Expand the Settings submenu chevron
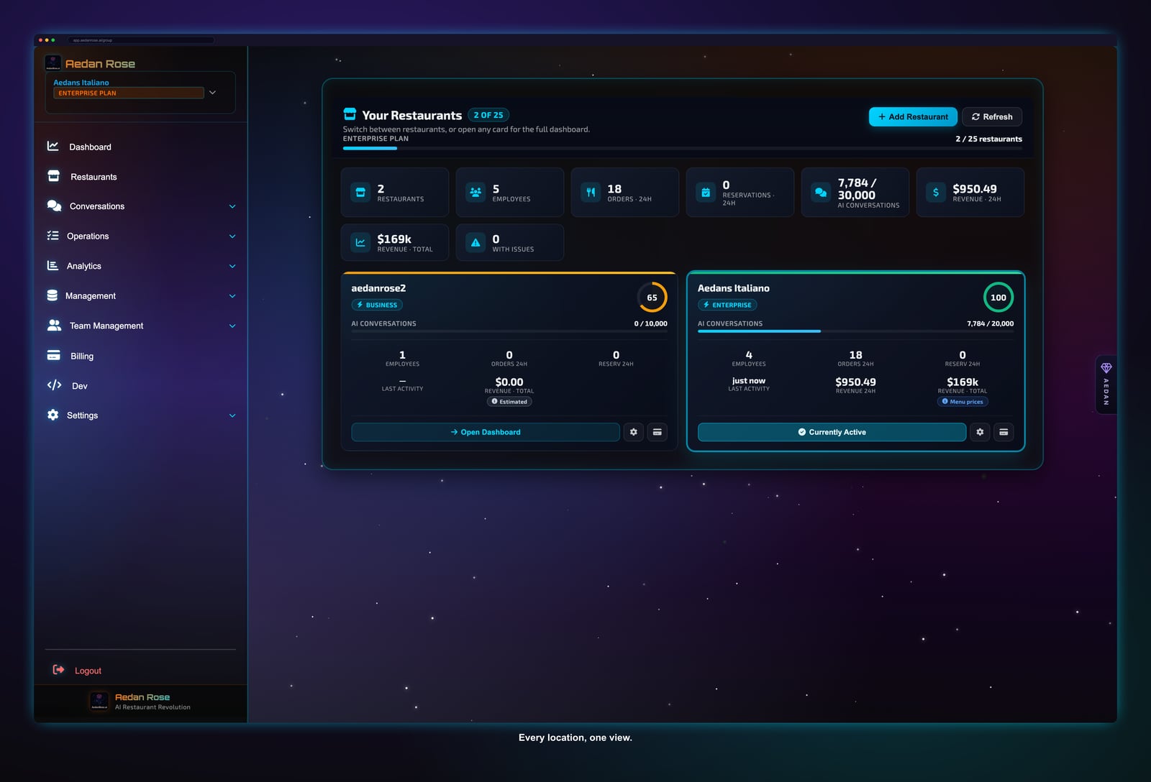 pos(232,415)
